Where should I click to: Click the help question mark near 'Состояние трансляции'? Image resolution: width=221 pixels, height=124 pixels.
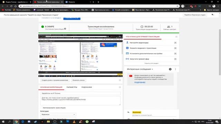(65, 29)
